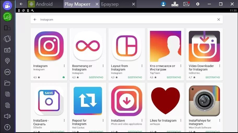
Task: Open overflow menu for InstaSave - Скачать
Action: click(64, 120)
